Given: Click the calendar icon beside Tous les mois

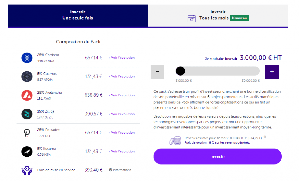Looking at the screenshot, I should (192, 18).
